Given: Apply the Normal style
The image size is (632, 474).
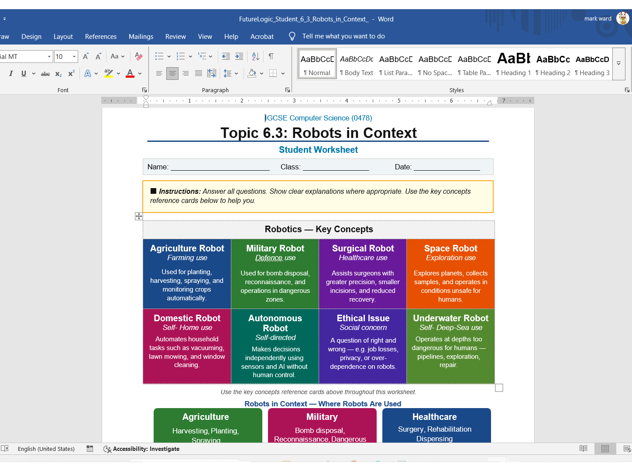Looking at the screenshot, I should [317, 64].
